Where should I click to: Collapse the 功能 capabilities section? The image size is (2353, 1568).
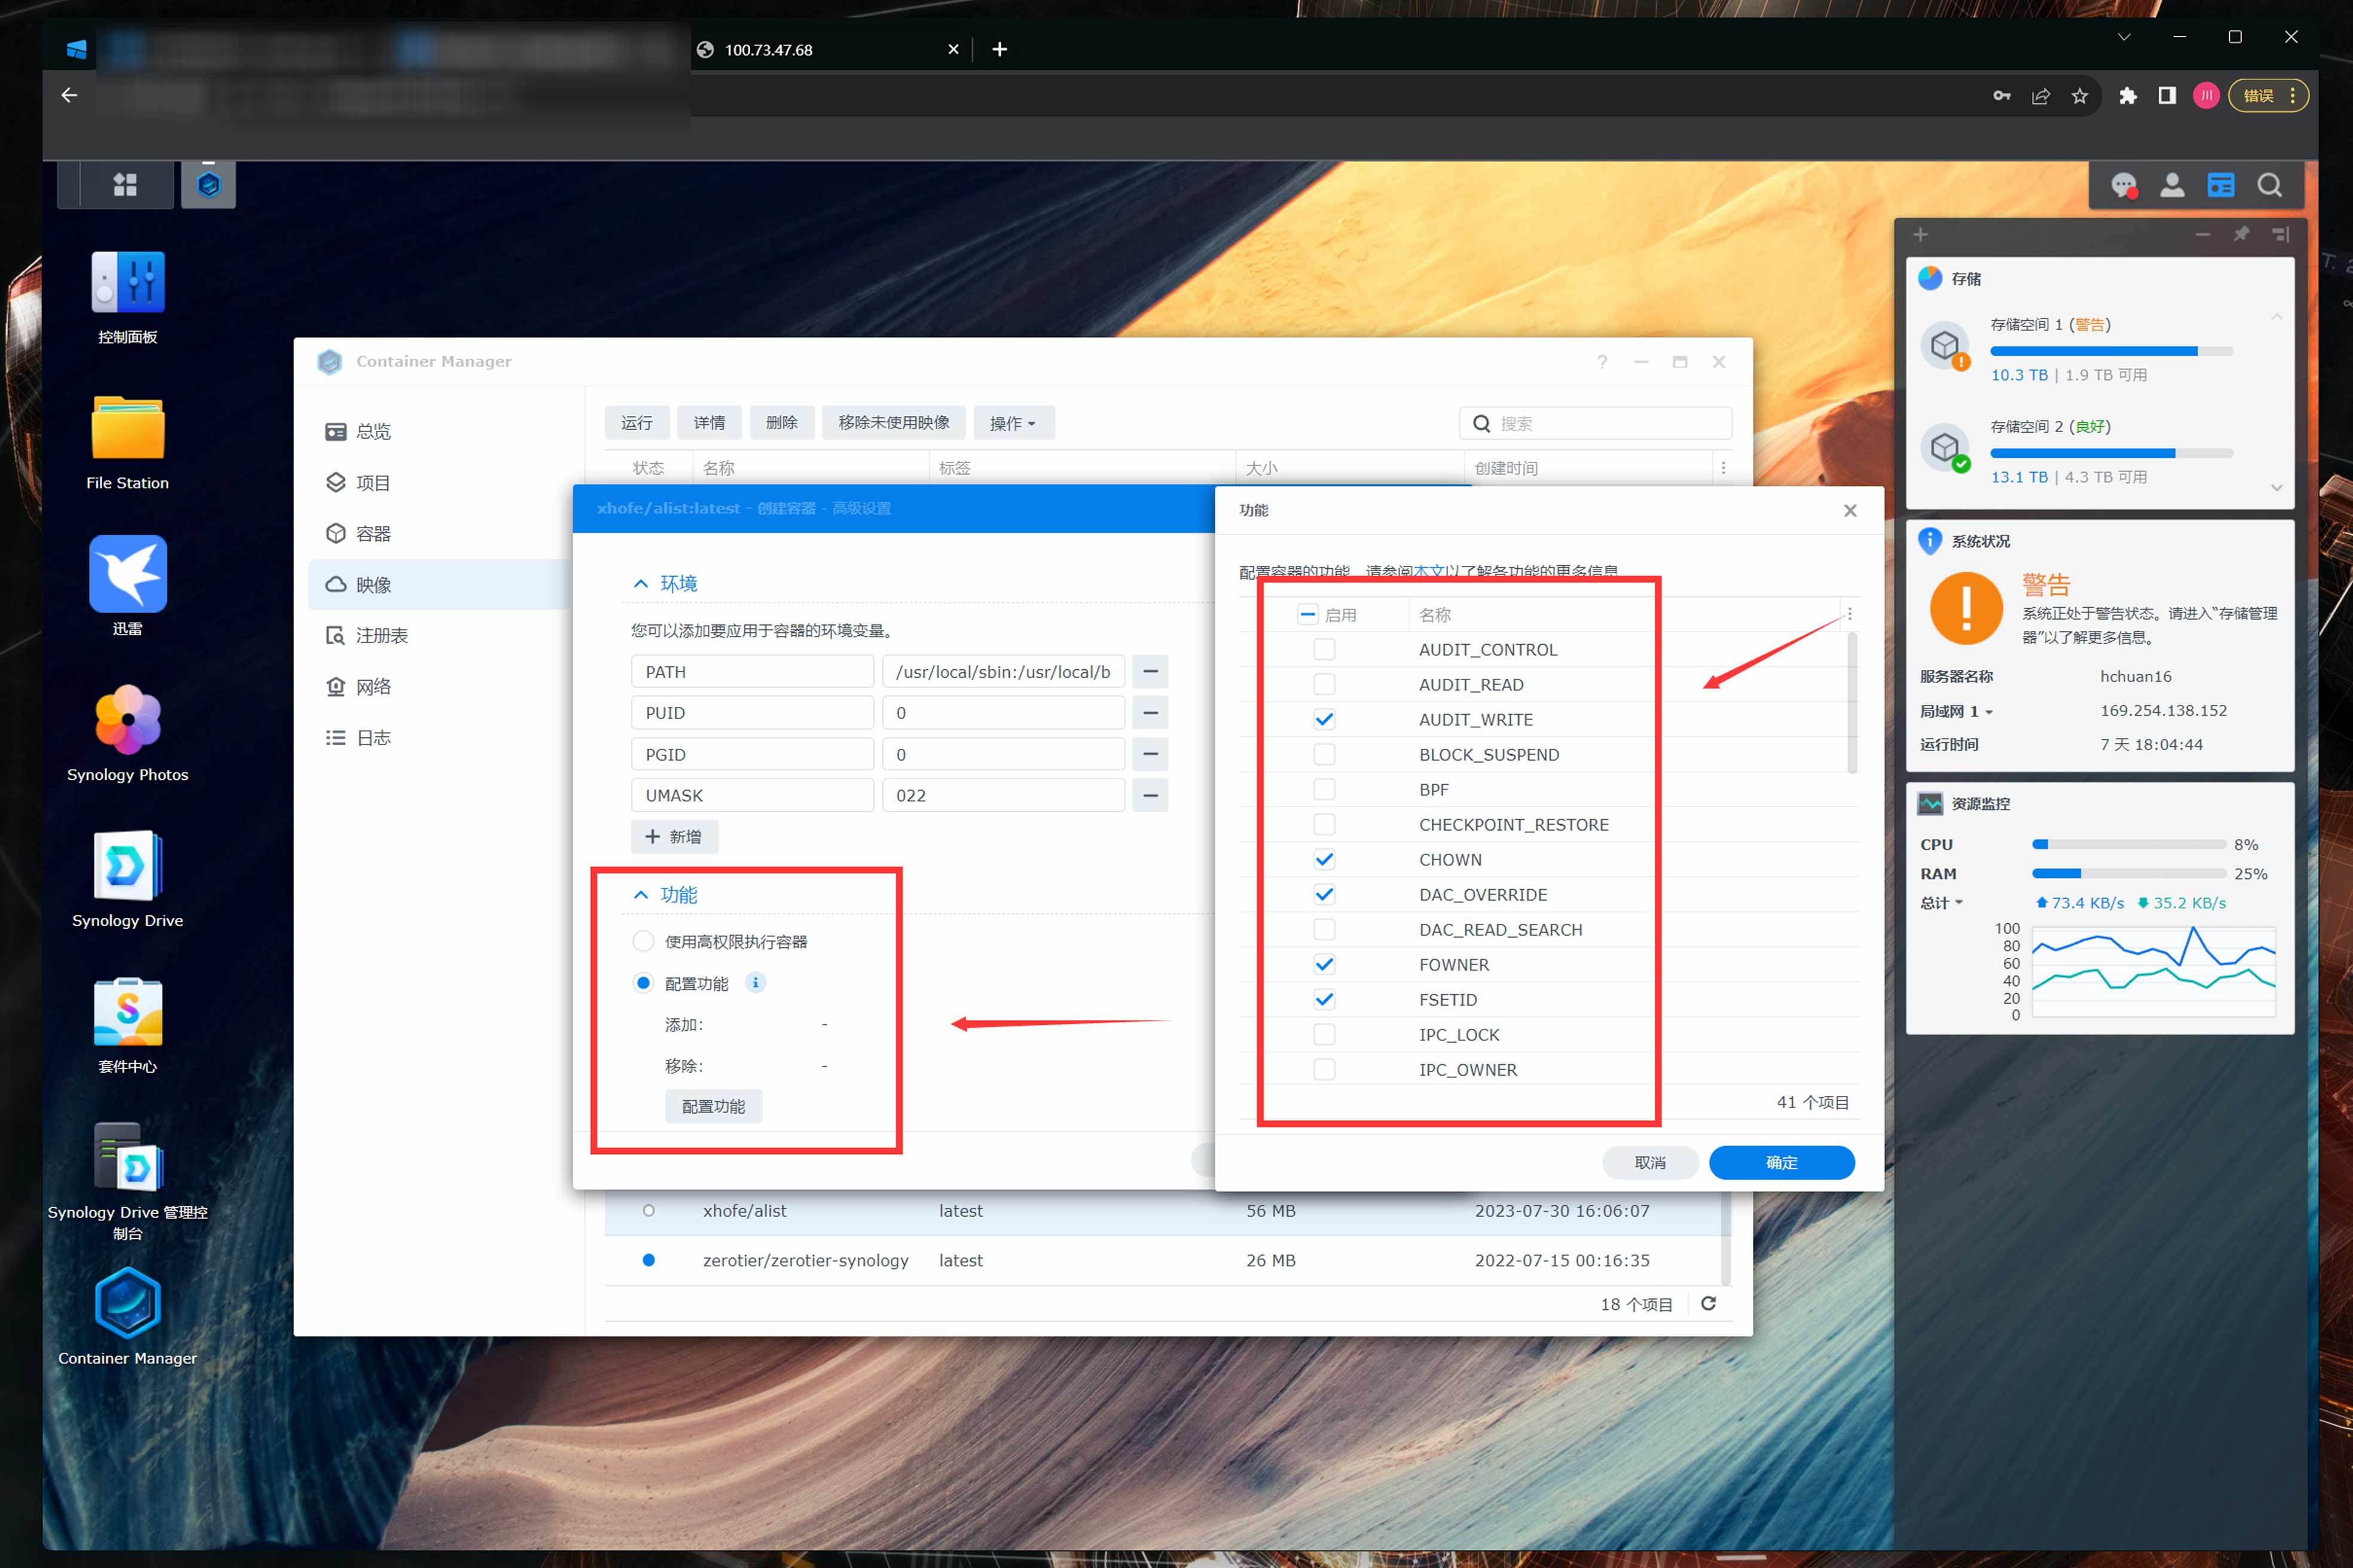coord(641,895)
